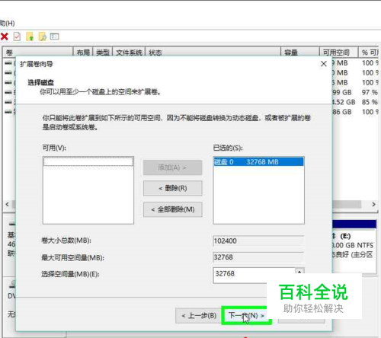
Task: Sort by 卷 column header
Action: 38,53
